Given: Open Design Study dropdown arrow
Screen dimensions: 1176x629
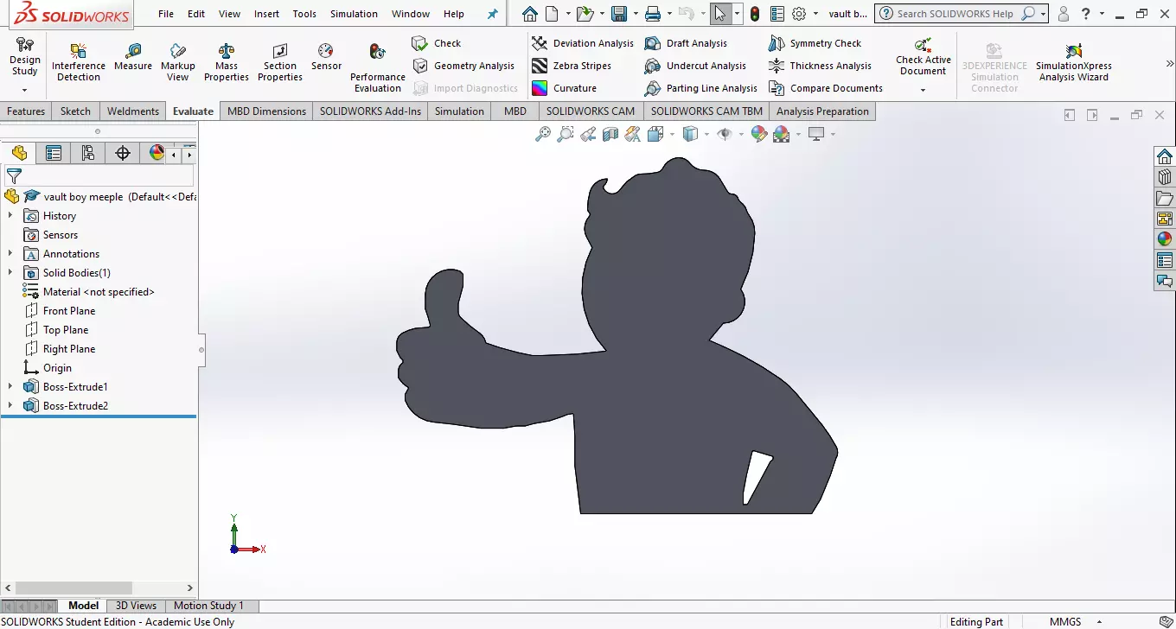Looking at the screenshot, I should pos(24,90).
